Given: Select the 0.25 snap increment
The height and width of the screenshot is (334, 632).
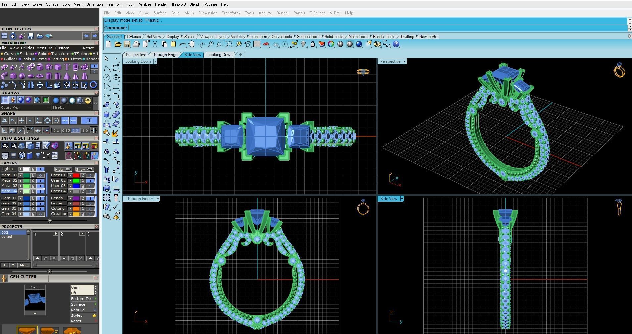Looking at the screenshot, I should (66, 130).
